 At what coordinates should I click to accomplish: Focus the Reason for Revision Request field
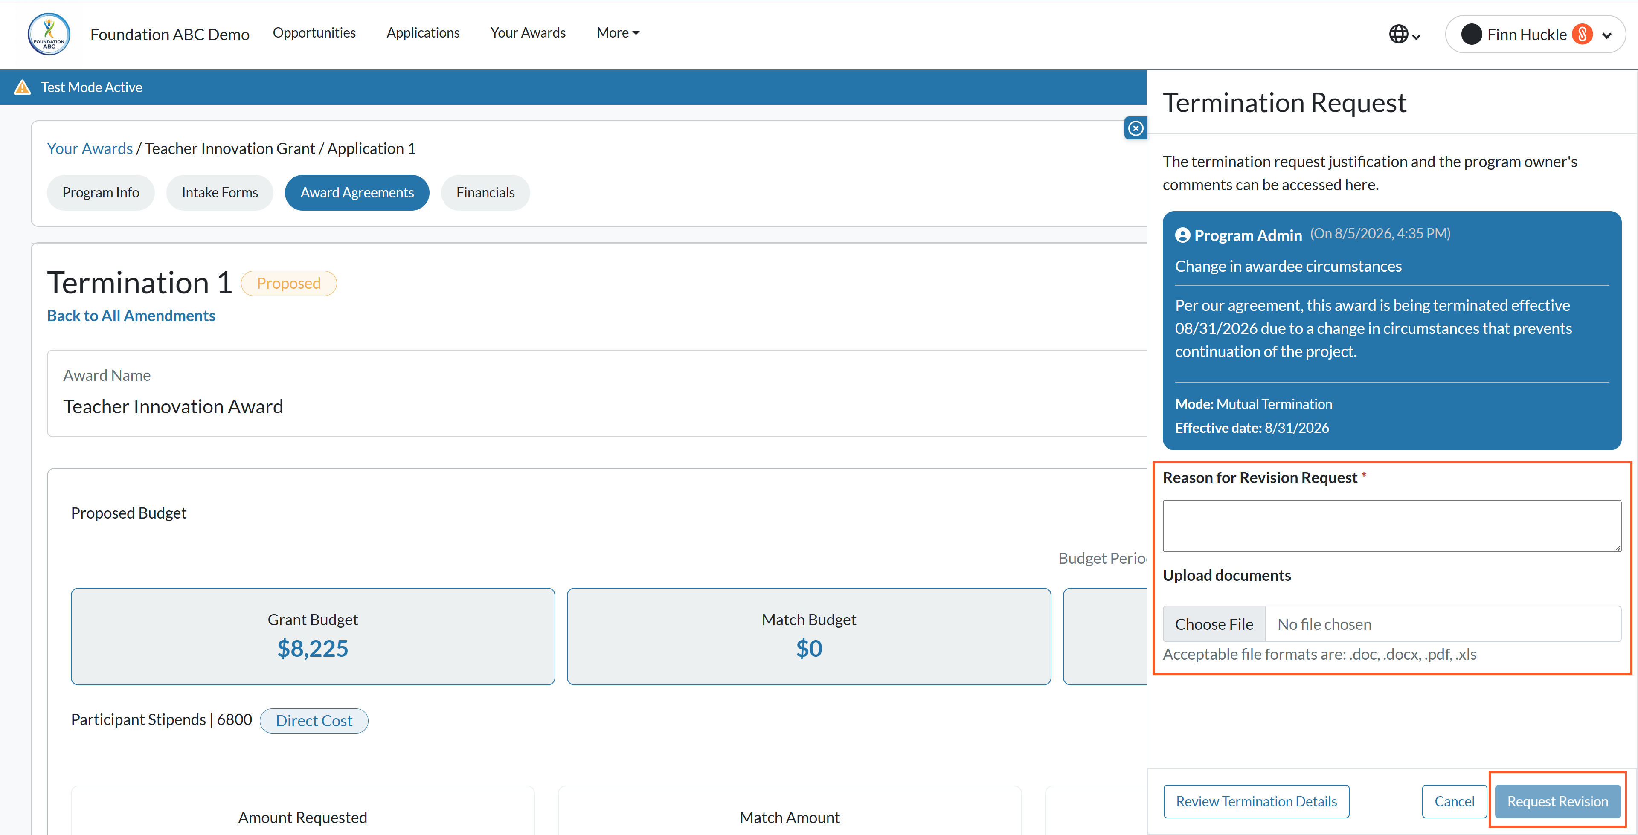click(x=1392, y=526)
